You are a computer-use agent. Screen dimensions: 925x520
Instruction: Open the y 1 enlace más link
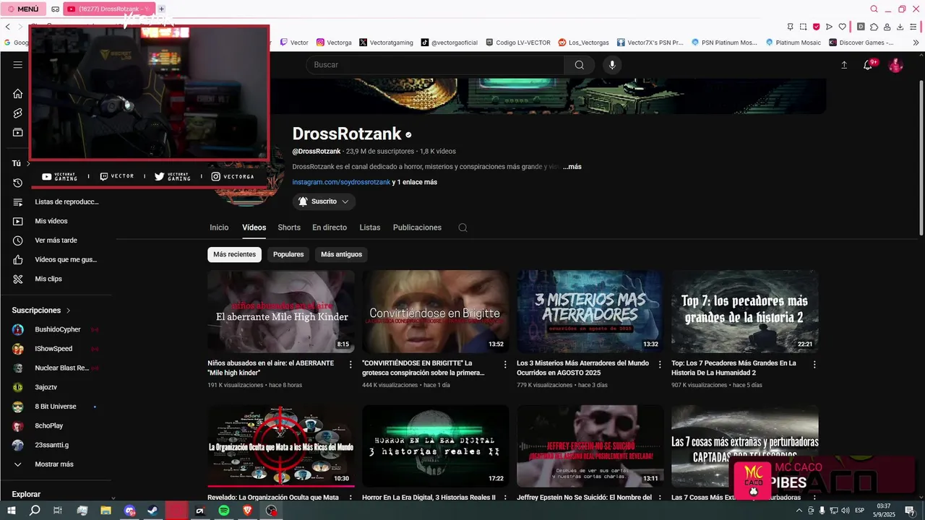415,182
